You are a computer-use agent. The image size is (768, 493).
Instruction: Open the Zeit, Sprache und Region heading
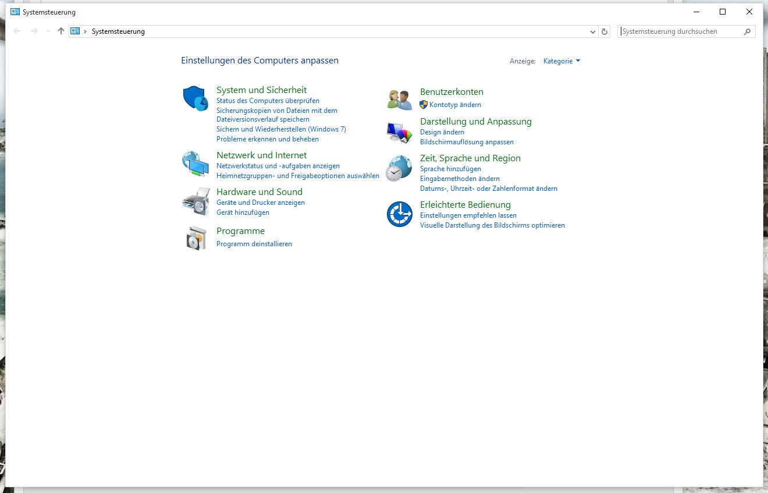click(470, 158)
